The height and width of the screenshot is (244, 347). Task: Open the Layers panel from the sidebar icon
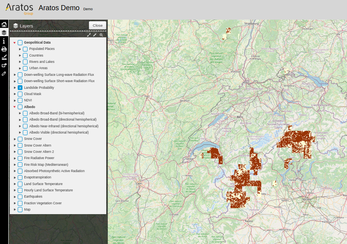[x=4, y=33]
